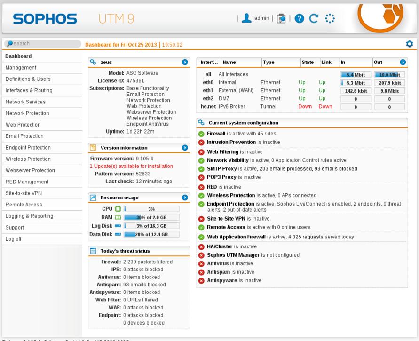Go to Network Protection menu
Image resolution: width=419 pixels, height=341 pixels.
point(27,113)
